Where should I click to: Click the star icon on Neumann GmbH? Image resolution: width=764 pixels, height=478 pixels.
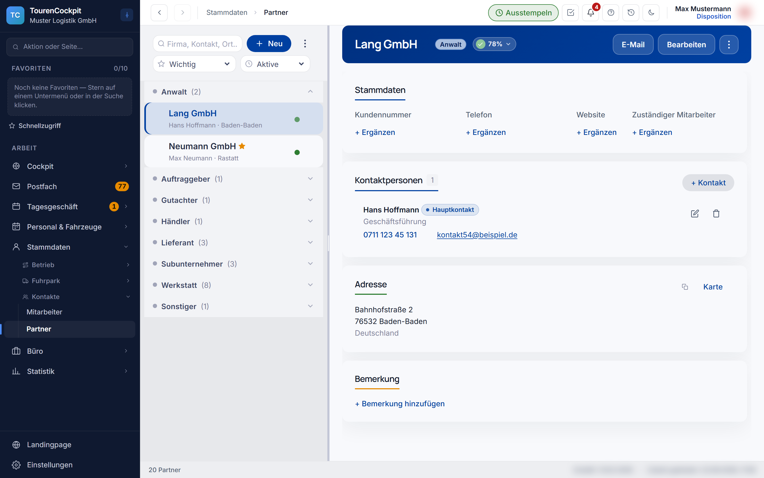point(242,146)
